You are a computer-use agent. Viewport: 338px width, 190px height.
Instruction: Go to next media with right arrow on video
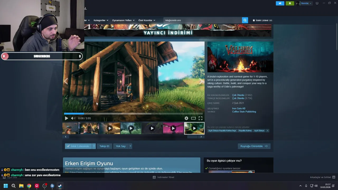201,81
